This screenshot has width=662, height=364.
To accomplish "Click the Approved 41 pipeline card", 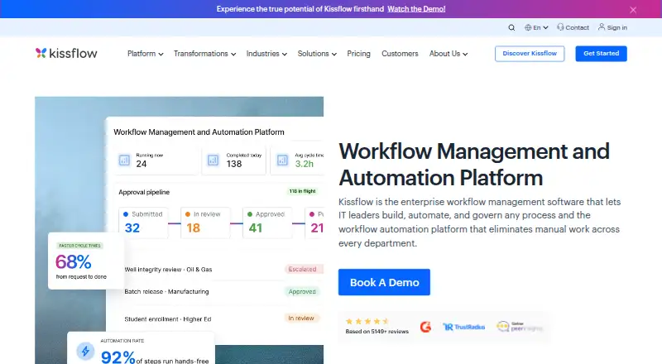I will [267, 223].
